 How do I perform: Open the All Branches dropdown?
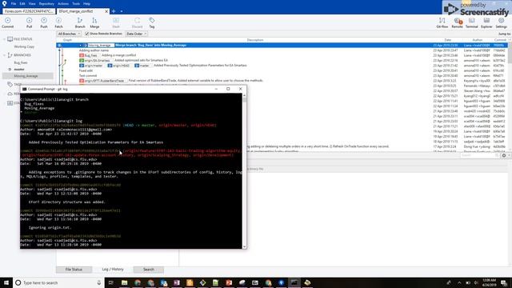[x=69, y=34]
